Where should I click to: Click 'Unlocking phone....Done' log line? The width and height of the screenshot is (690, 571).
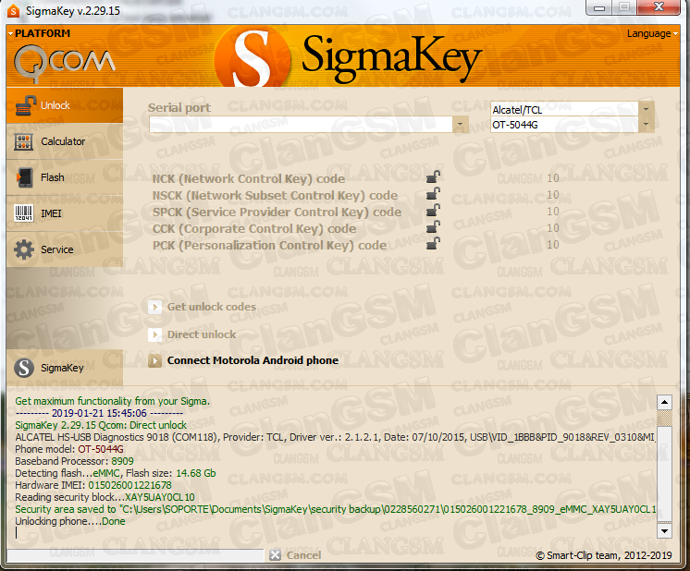[70, 521]
